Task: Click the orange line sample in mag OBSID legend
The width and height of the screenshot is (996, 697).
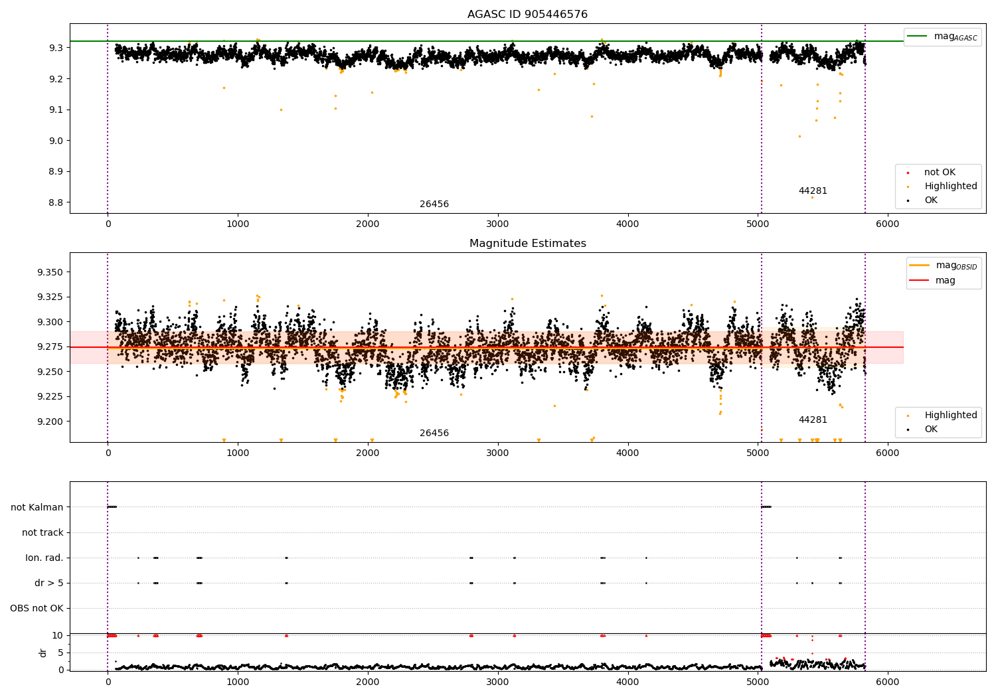Action: pyautogui.click(x=920, y=266)
